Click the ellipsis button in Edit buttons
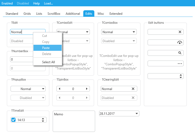 (180, 64)
